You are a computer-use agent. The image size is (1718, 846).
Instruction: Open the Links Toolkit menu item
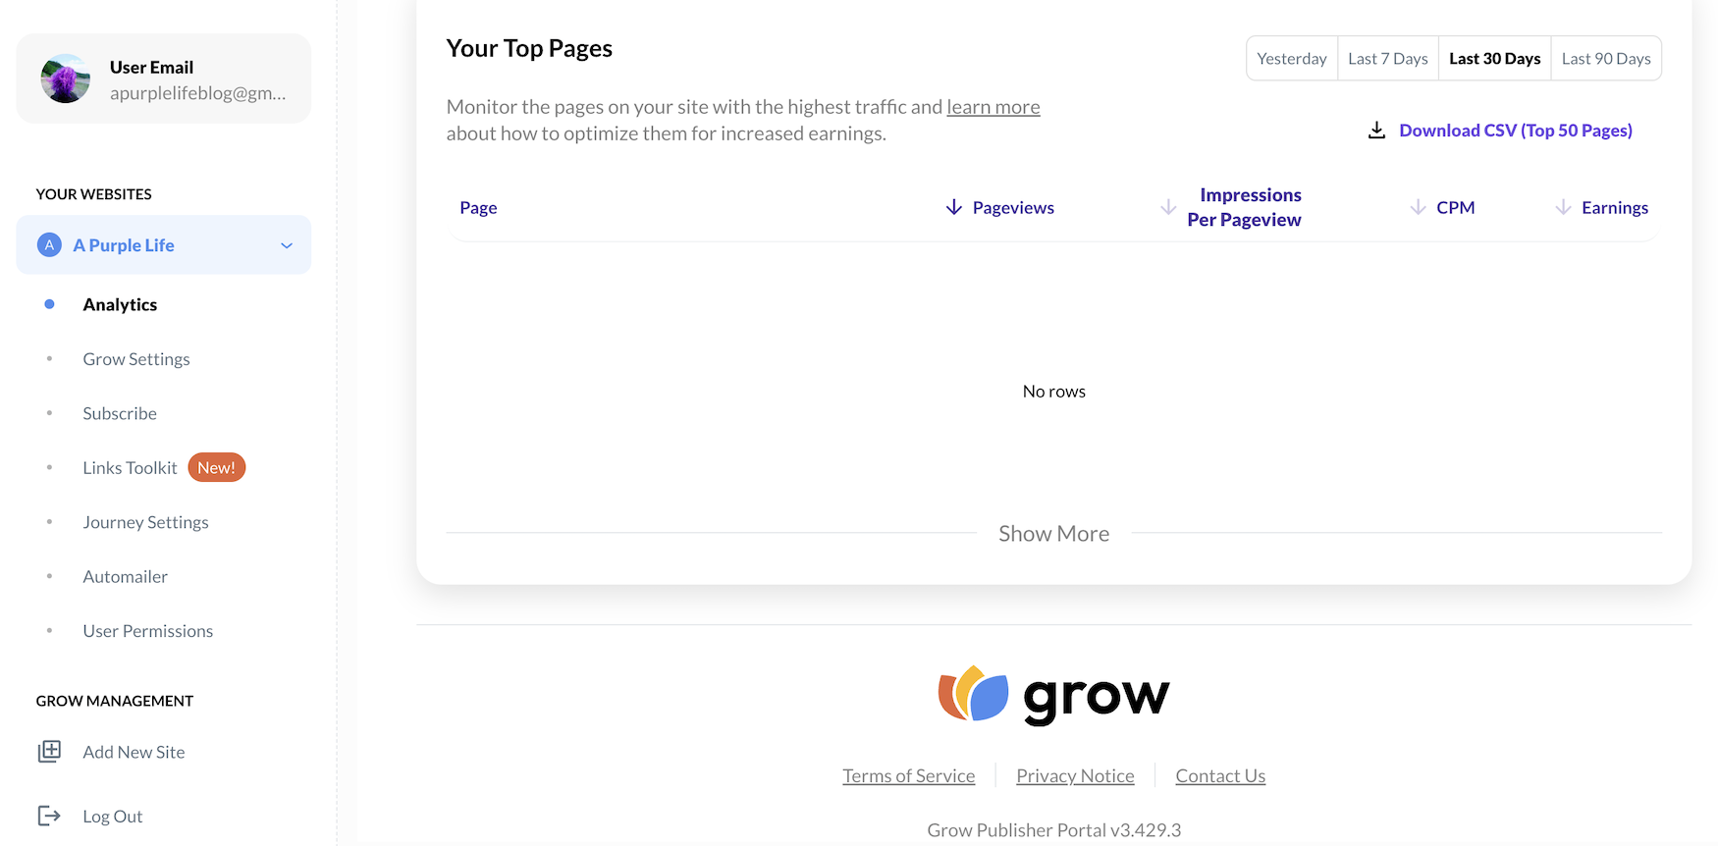[x=131, y=468]
